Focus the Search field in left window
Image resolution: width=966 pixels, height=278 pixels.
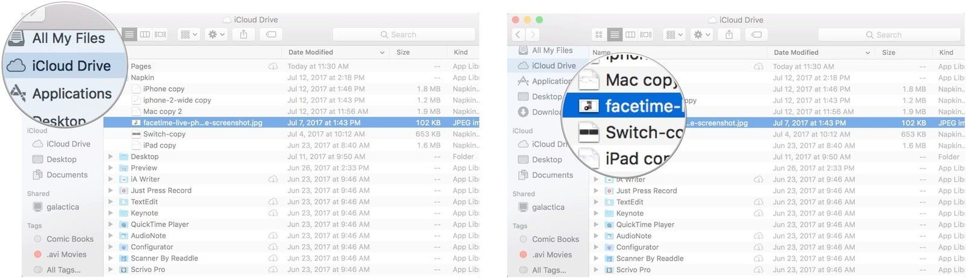[x=403, y=35]
